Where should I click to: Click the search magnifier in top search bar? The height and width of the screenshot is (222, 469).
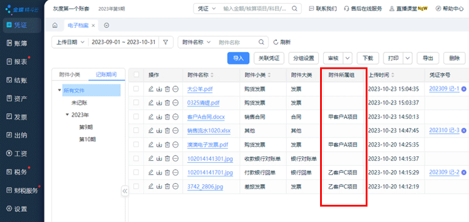(294, 8)
